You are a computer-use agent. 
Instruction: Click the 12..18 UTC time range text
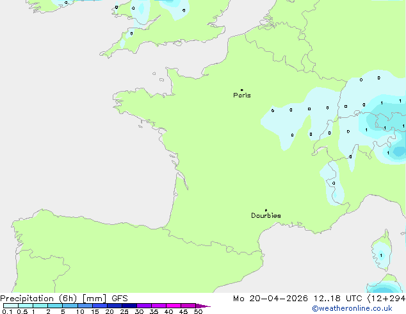click(x=337, y=299)
